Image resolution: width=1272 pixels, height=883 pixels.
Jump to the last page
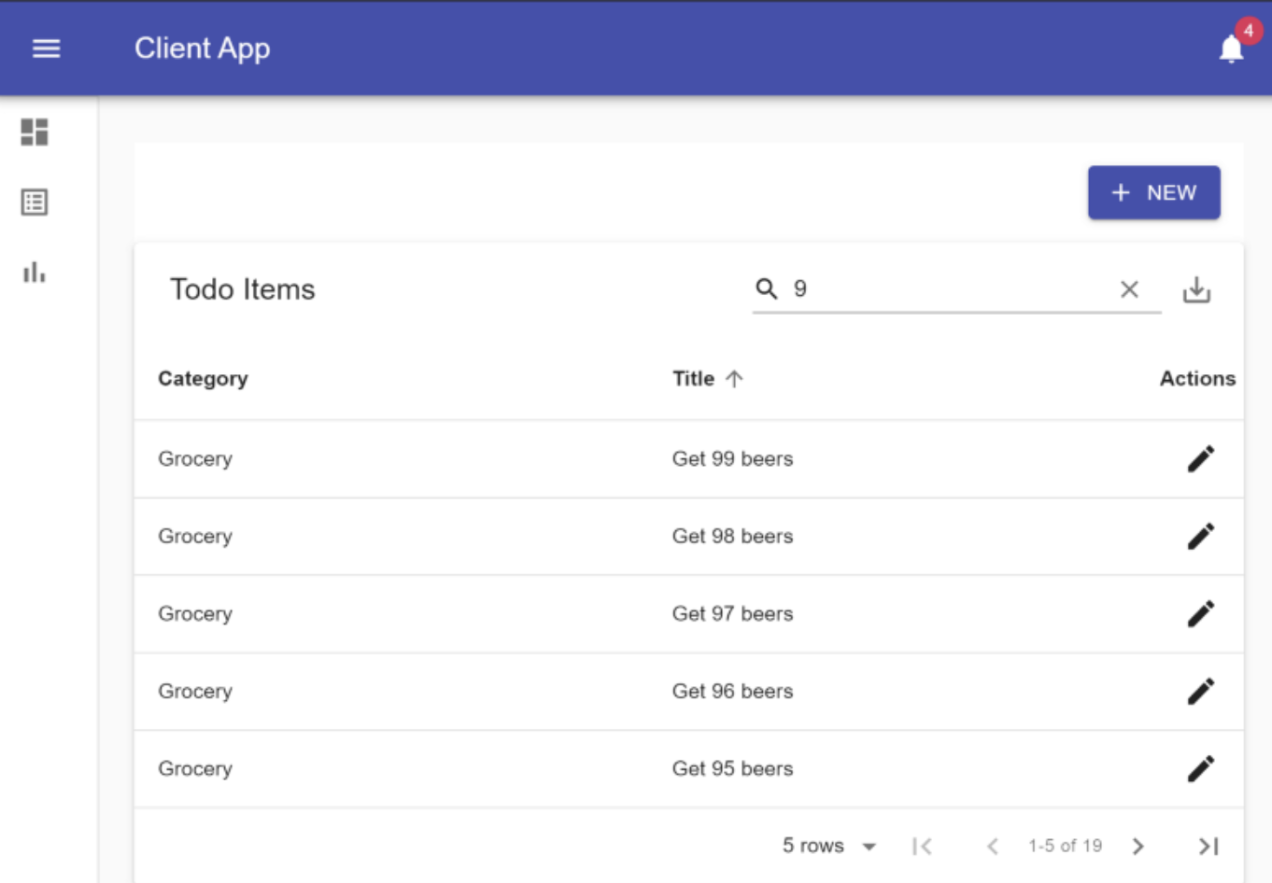pyautogui.click(x=1208, y=846)
